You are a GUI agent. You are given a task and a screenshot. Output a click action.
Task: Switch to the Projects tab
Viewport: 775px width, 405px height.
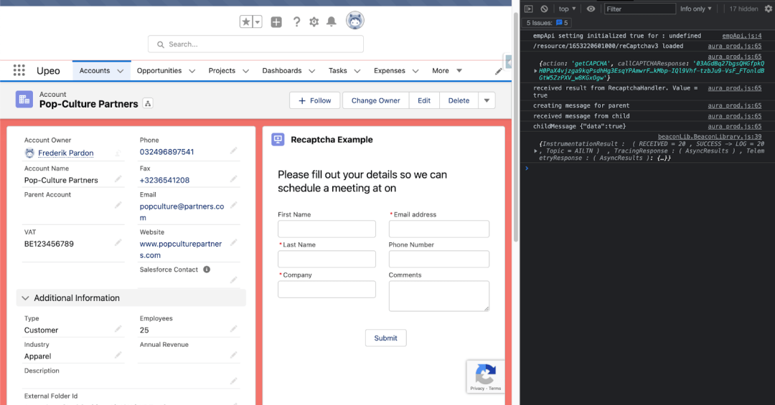[x=222, y=71]
